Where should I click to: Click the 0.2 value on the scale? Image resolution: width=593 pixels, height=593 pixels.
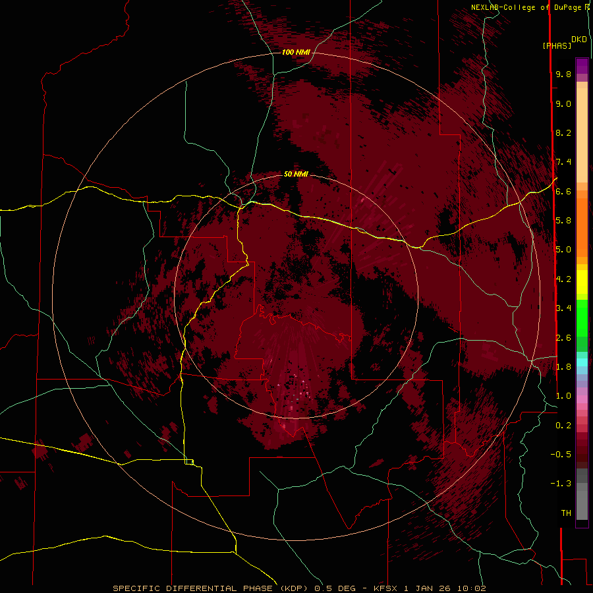point(563,426)
